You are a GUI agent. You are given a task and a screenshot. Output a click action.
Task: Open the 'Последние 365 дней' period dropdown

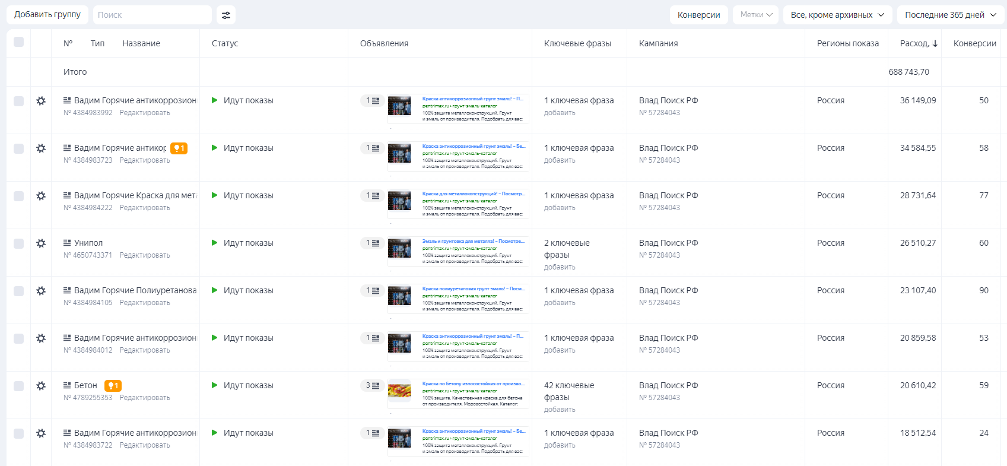(x=950, y=15)
